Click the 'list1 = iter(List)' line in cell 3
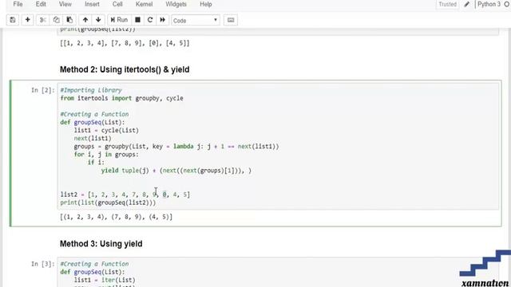The image size is (511, 287). coord(105,280)
